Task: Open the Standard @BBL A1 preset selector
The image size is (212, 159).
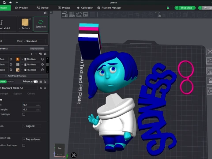Action: coord(19,88)
